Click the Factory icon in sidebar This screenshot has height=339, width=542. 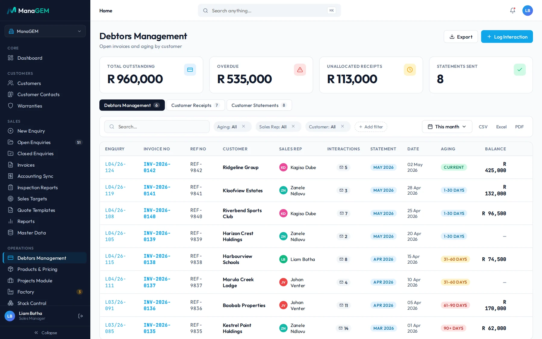point(11,292)
